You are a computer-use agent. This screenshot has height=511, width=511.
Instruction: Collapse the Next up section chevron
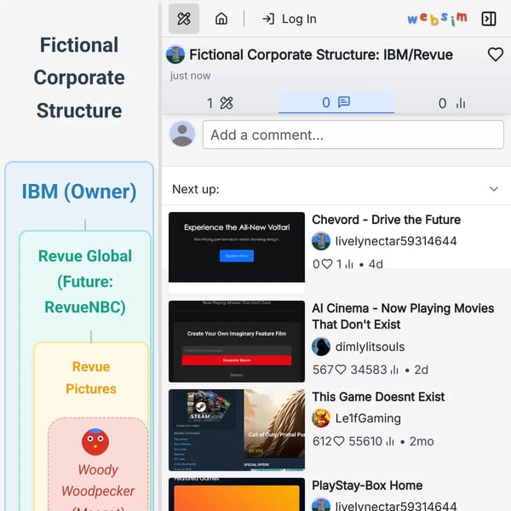(494, 189)
